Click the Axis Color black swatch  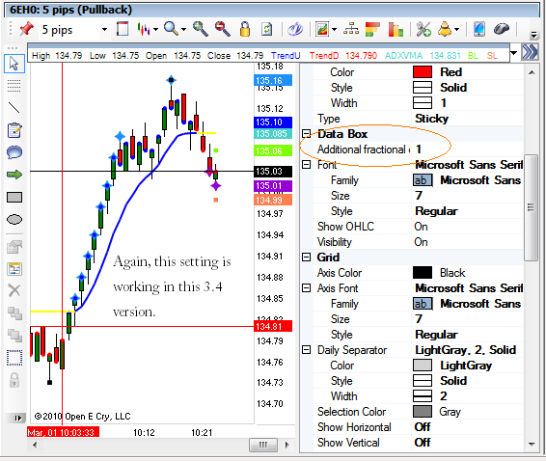[x=423, y=272]
